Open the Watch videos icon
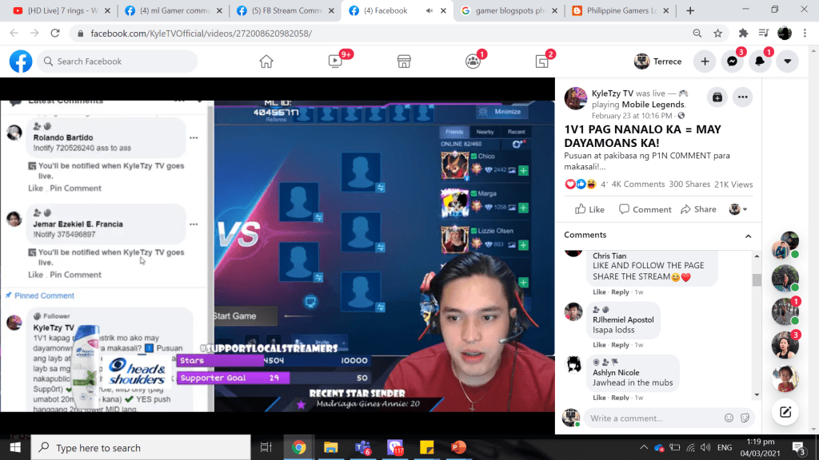 tap(335, 61)
